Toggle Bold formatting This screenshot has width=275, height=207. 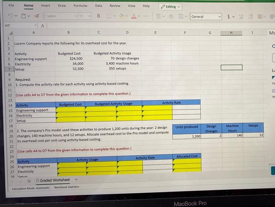pyautogui.click(x=99, y=16)
